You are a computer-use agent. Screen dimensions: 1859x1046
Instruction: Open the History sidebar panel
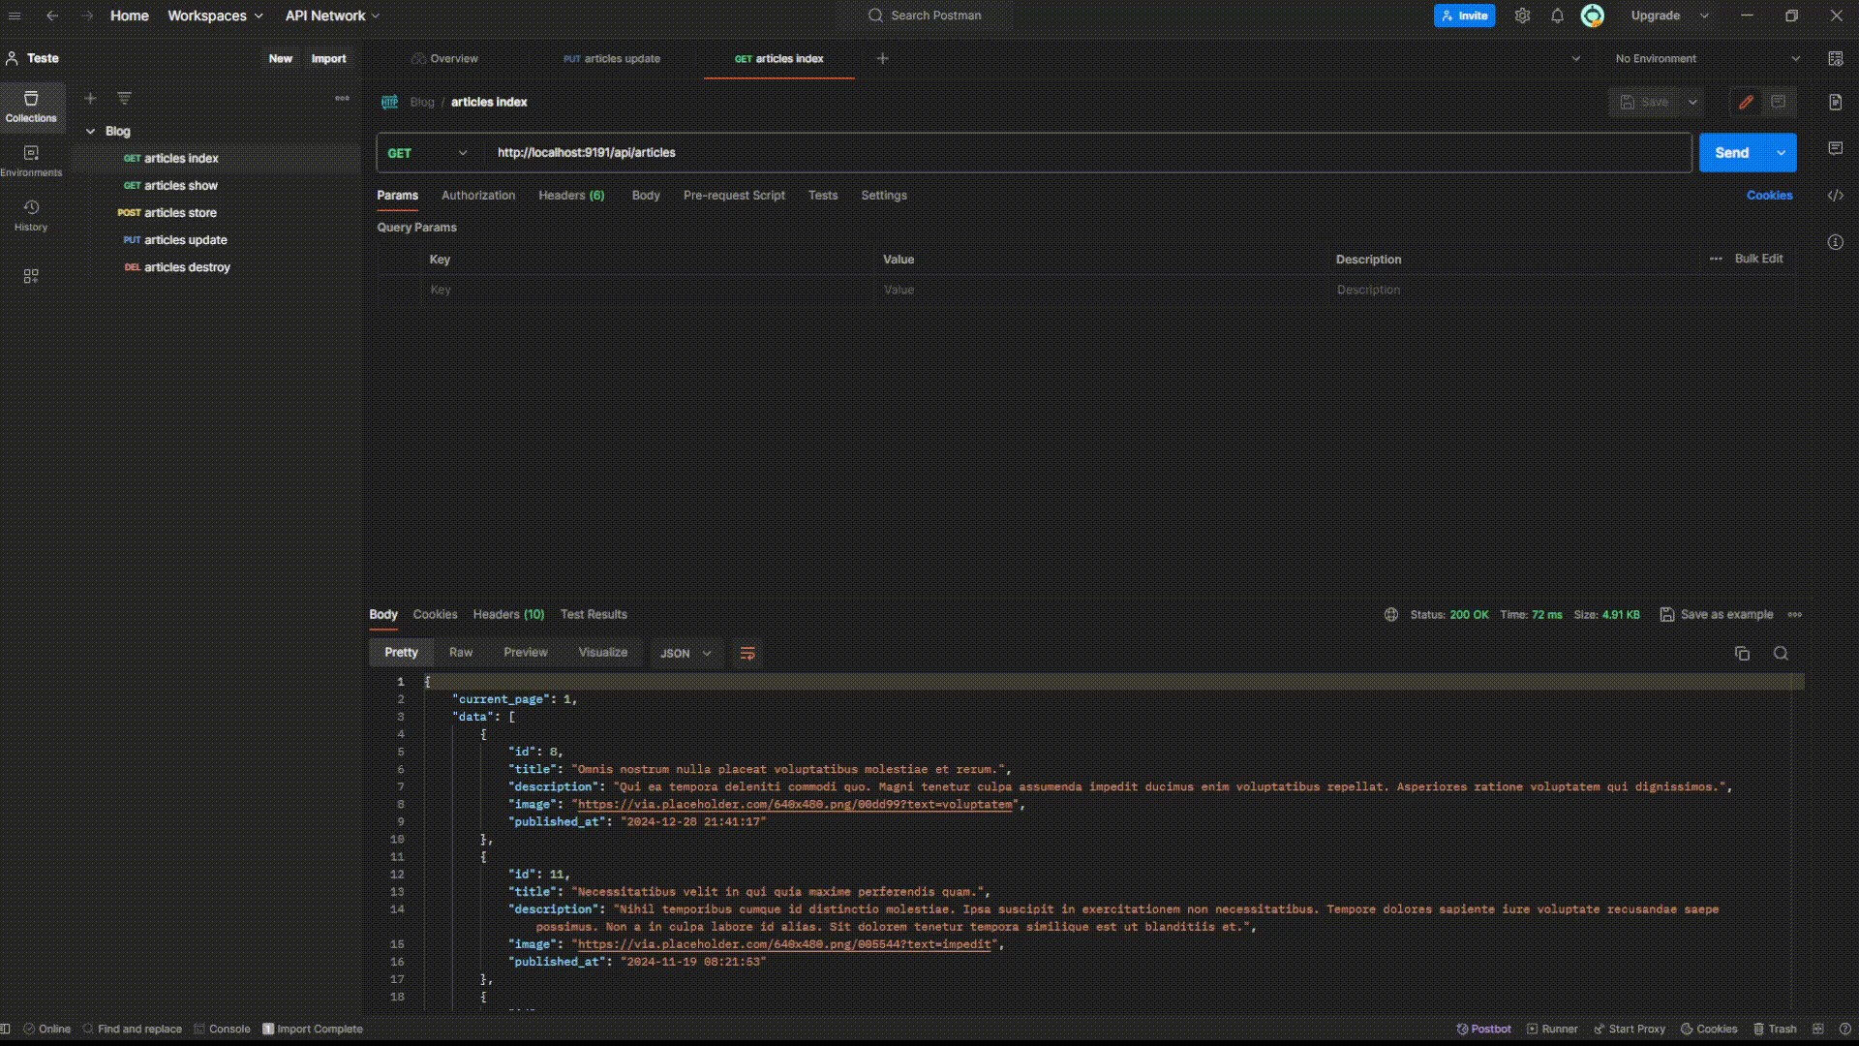(31, 215)
